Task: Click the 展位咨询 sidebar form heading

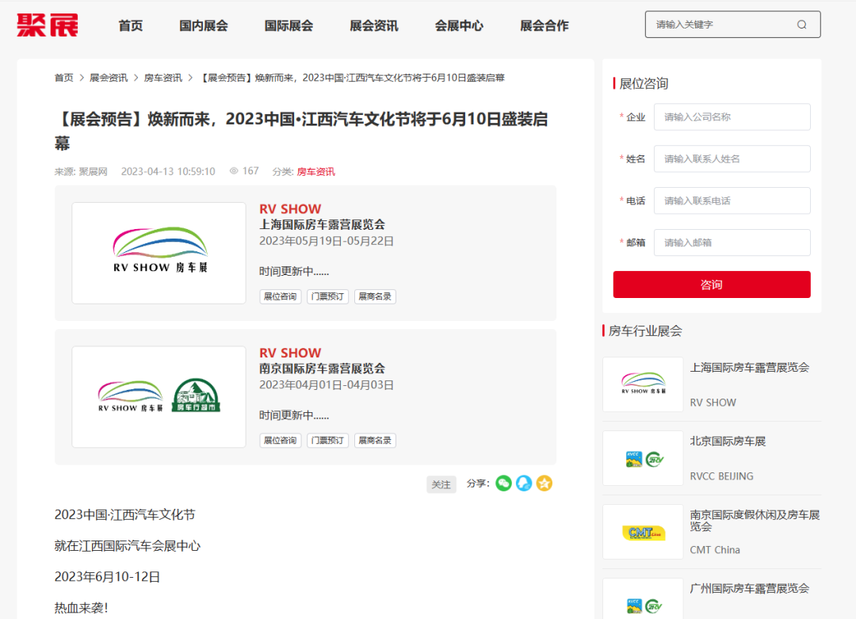Action: point(644,83)
